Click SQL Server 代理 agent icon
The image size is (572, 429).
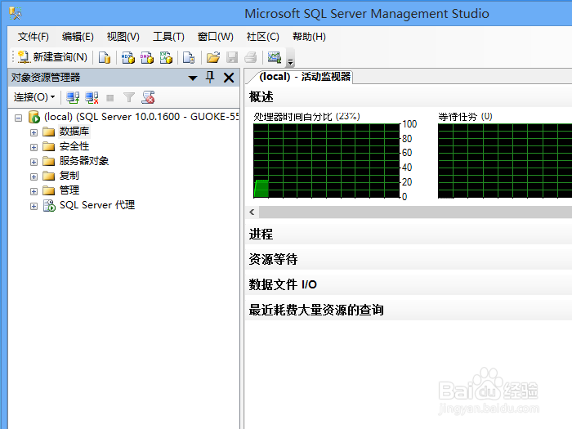(x=49, y=205)
